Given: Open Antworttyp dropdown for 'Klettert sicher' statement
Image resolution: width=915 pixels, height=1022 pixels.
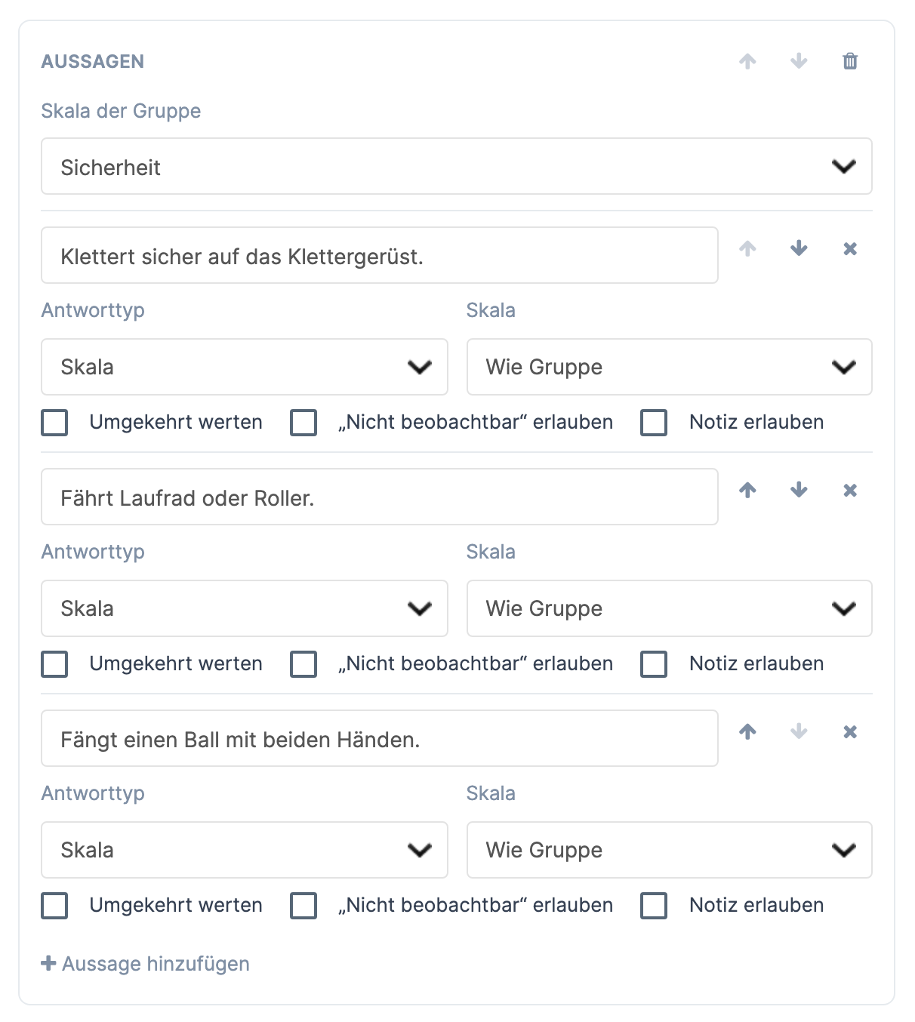Looking at the screenshot, I should (x=245, y=367).
